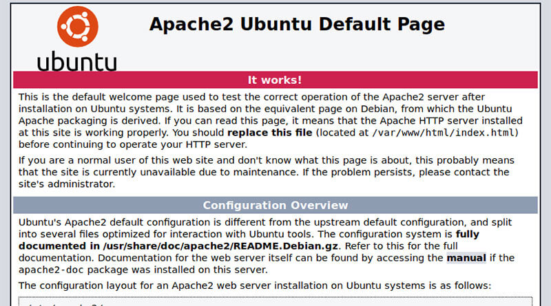Click '/usr/share/doc/apache2/README.Debian.gz' bold path
Screen dimensions: 551x306
(x=220, y=246)
